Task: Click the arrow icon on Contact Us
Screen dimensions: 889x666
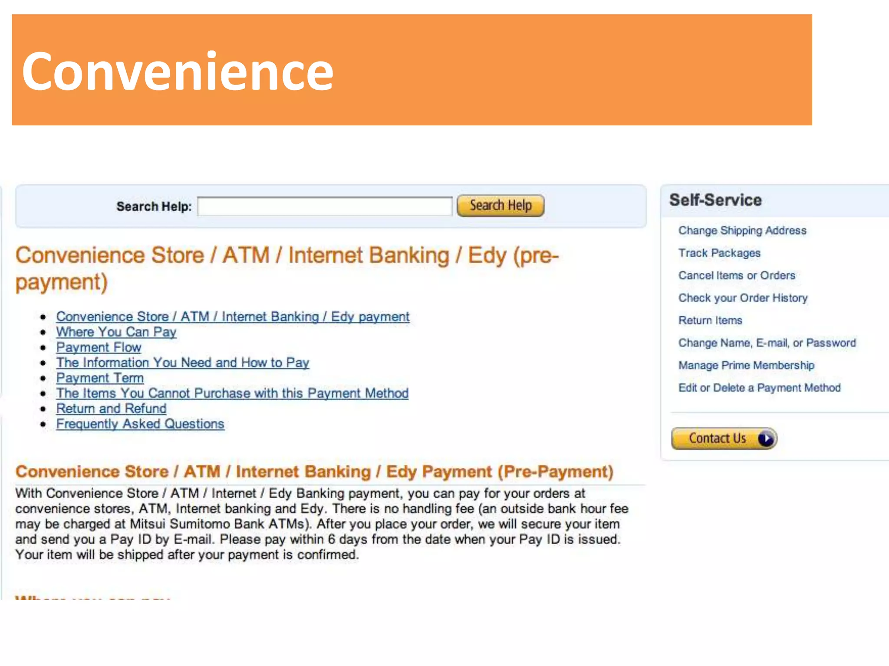Action: [766, 439]
